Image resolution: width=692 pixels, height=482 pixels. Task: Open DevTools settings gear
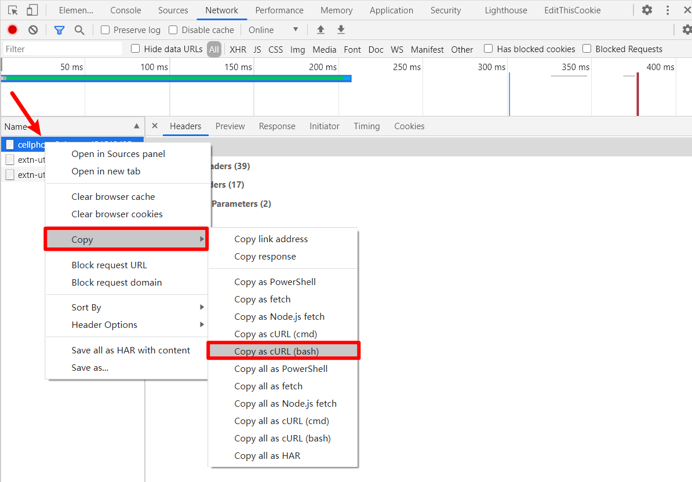pyautogui.click(x=647, y=10)
